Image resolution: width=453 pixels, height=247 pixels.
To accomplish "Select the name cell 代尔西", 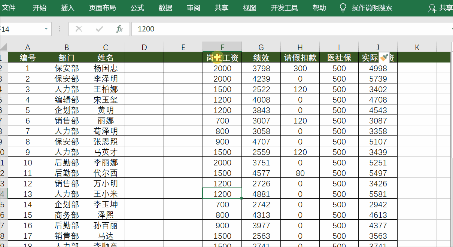I will point(106,173).
